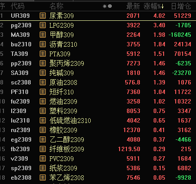Click the orange icon next to 沥青2310
This screenshot has width=196, height=184.
point(43,44)
